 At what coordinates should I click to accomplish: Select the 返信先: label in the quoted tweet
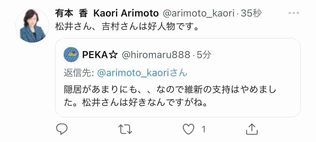click(79, 73)
